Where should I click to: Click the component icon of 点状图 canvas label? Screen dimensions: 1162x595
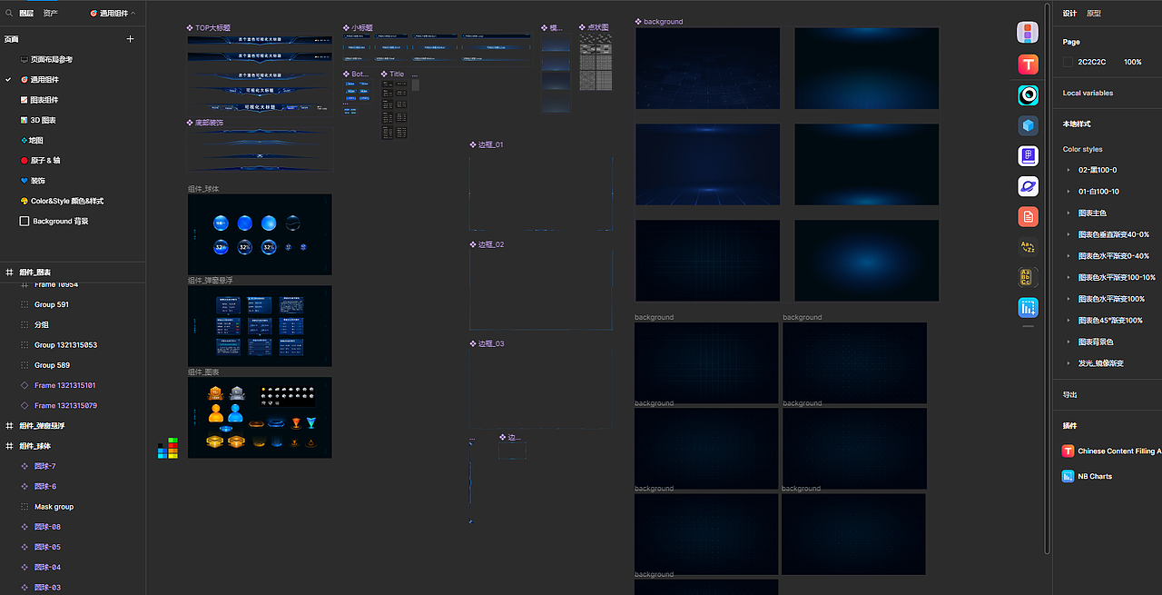click(582, 27)
